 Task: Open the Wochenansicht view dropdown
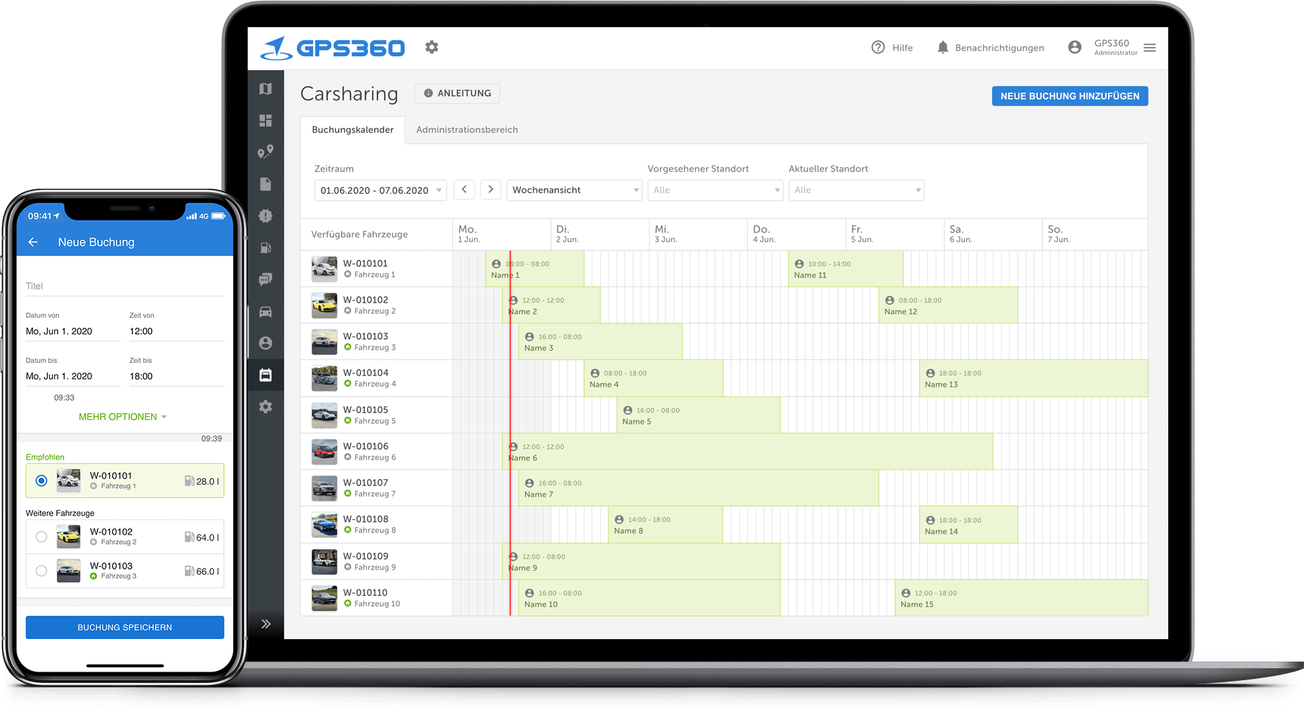[574, 190]
